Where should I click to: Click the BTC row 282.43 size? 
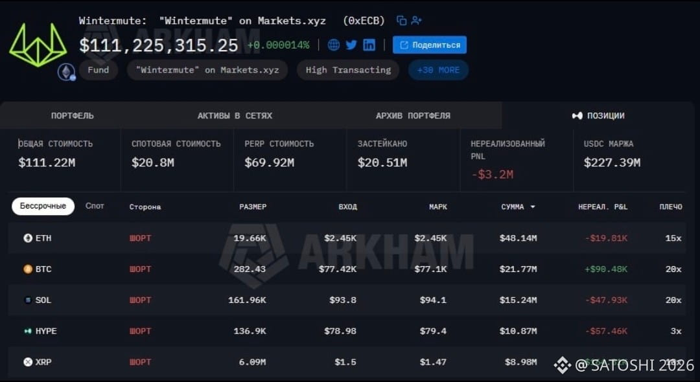click(x=250, y=269)
